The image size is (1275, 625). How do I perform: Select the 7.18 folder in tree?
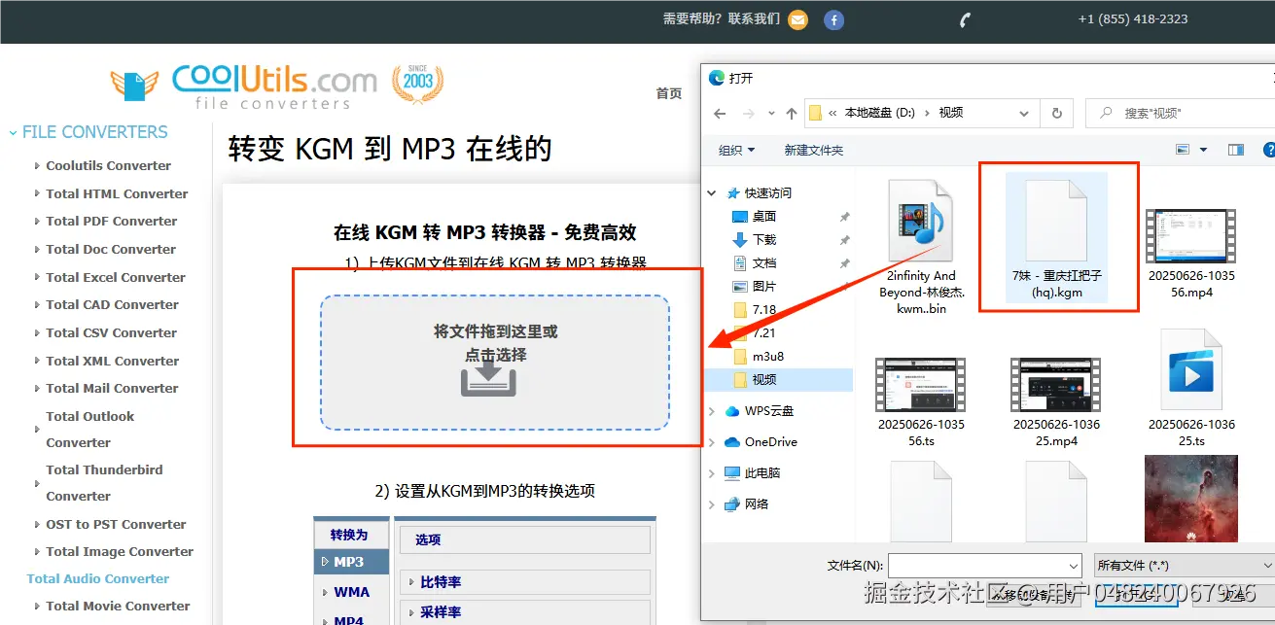click(764, 309)
